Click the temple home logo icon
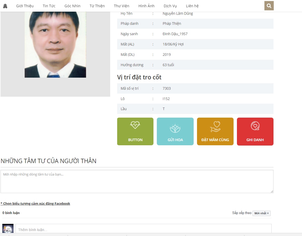Viewport: 302px width, 236px height. tap(5, 6)
